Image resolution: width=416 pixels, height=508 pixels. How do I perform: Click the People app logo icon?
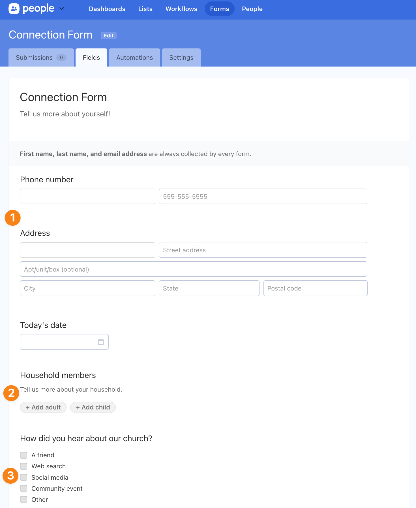pyautogui.click(x=14, y=9)
